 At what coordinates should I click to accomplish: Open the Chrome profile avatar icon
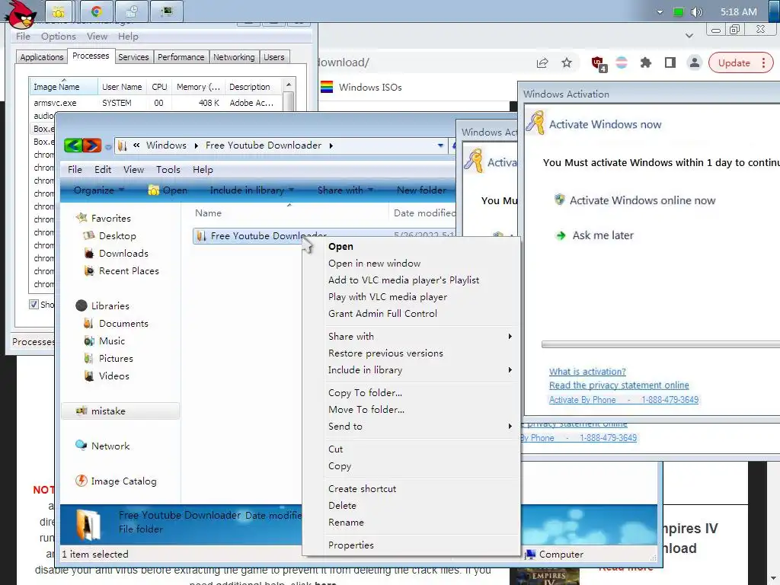pyautogui.click(x=694, y=62)
